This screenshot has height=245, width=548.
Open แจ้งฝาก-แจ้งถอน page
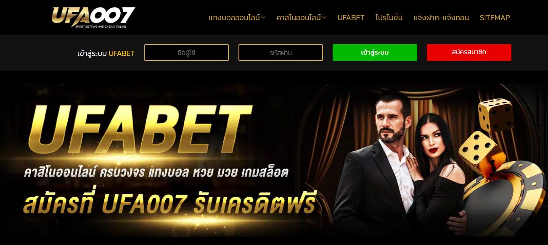point(441,18)
